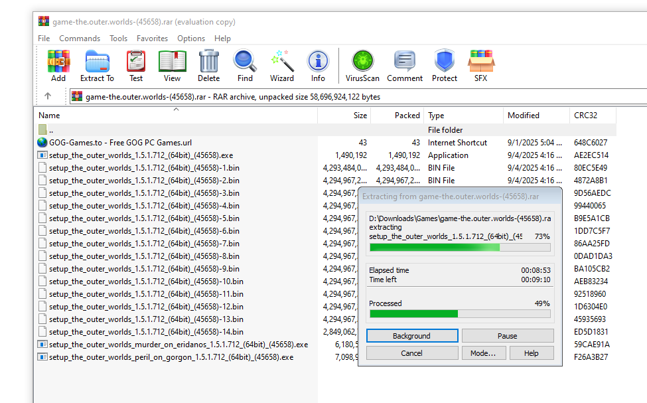Viewport: 647px width, 403px height.
Task: Open the Commands menu
Action: coord(80,38)
